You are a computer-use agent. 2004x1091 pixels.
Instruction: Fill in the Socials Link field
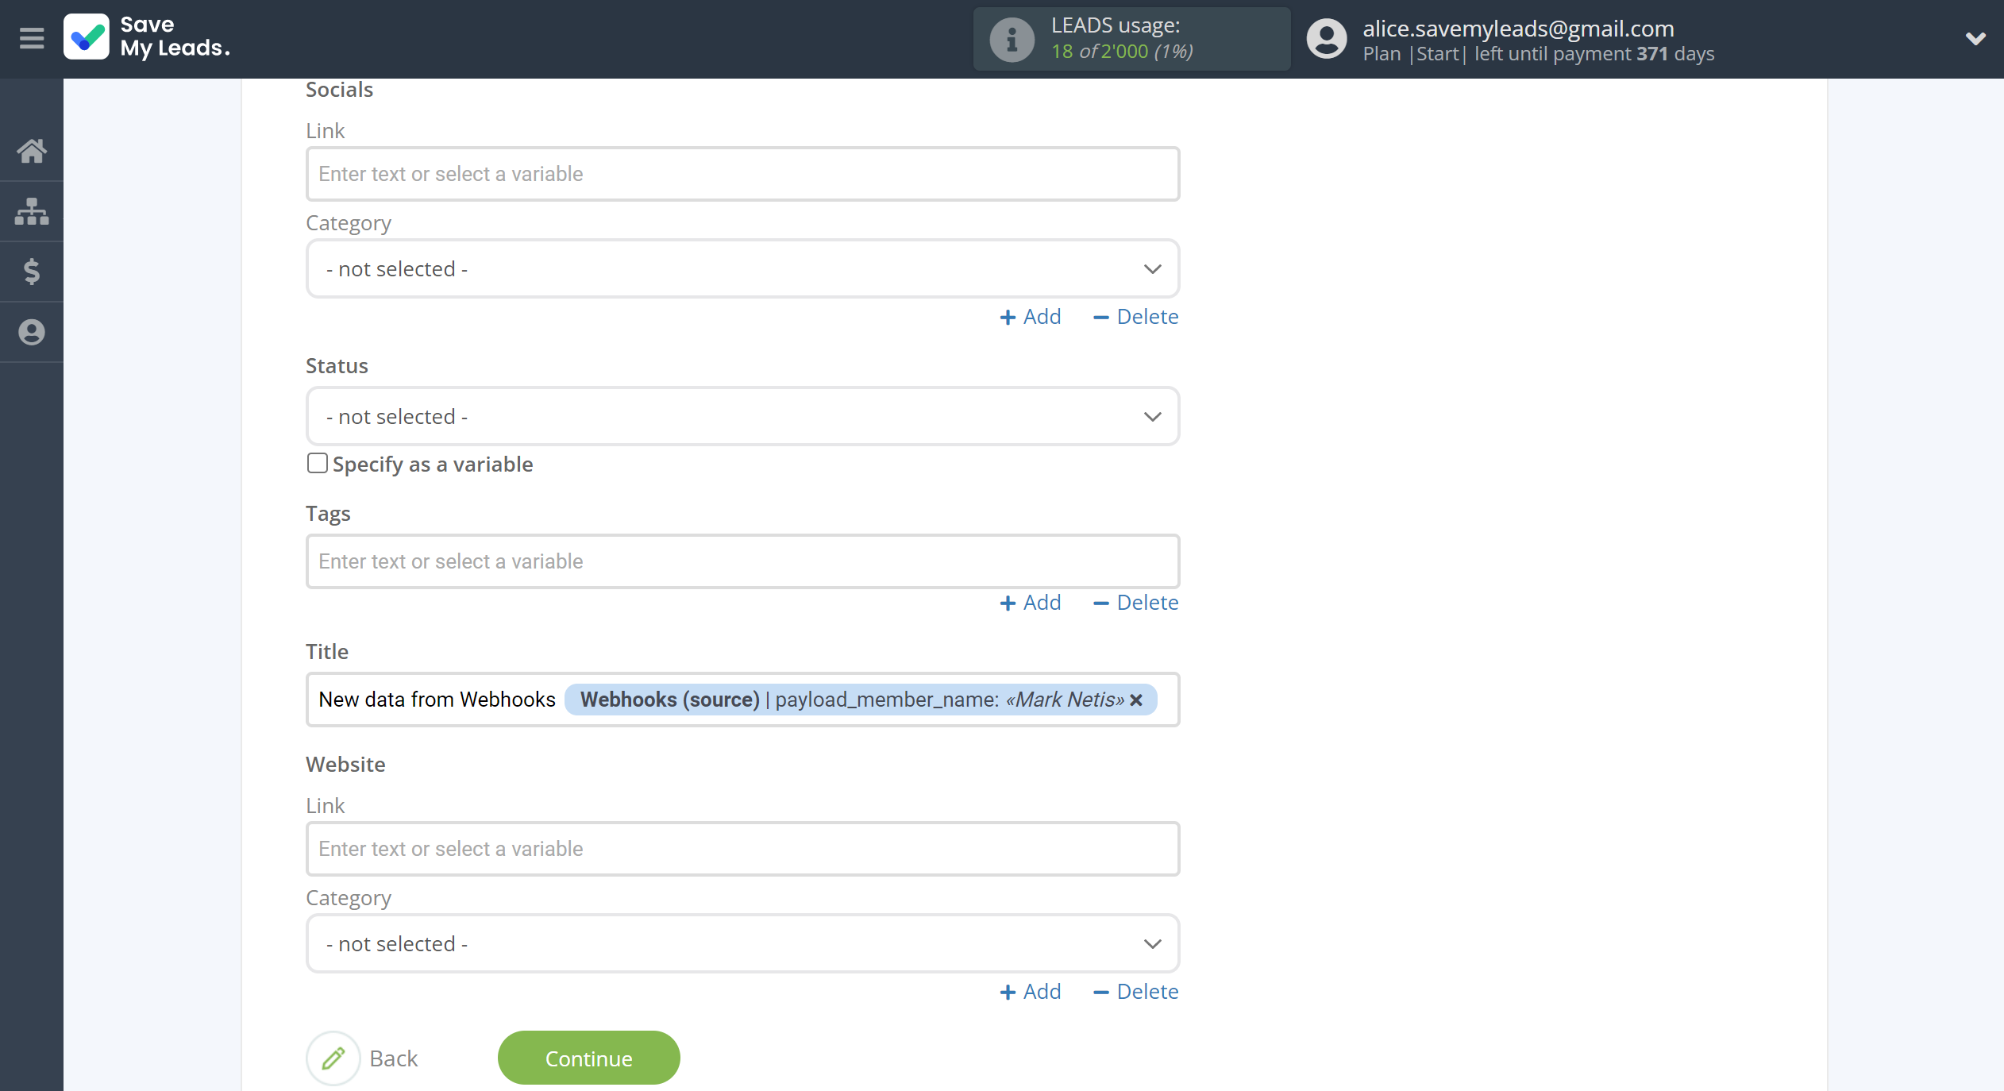point(742,174)
